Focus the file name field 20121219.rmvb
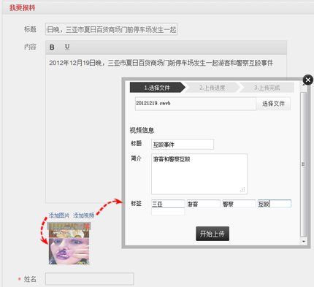This screenshot has height=287, width=314. 196,104
